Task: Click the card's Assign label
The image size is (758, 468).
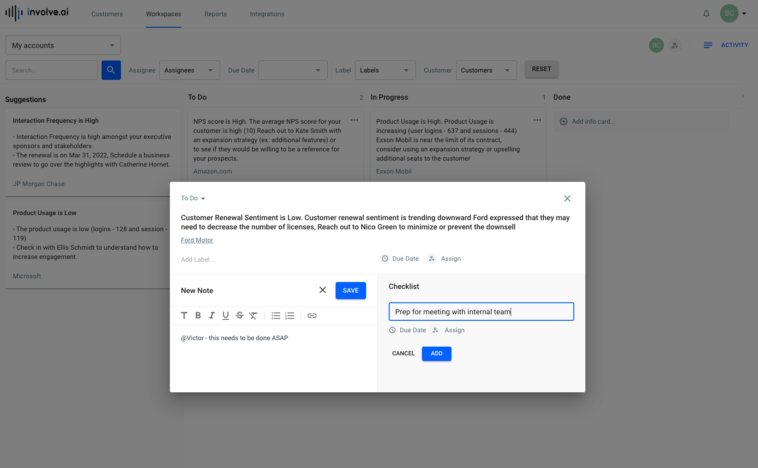Action: (451, 258)
